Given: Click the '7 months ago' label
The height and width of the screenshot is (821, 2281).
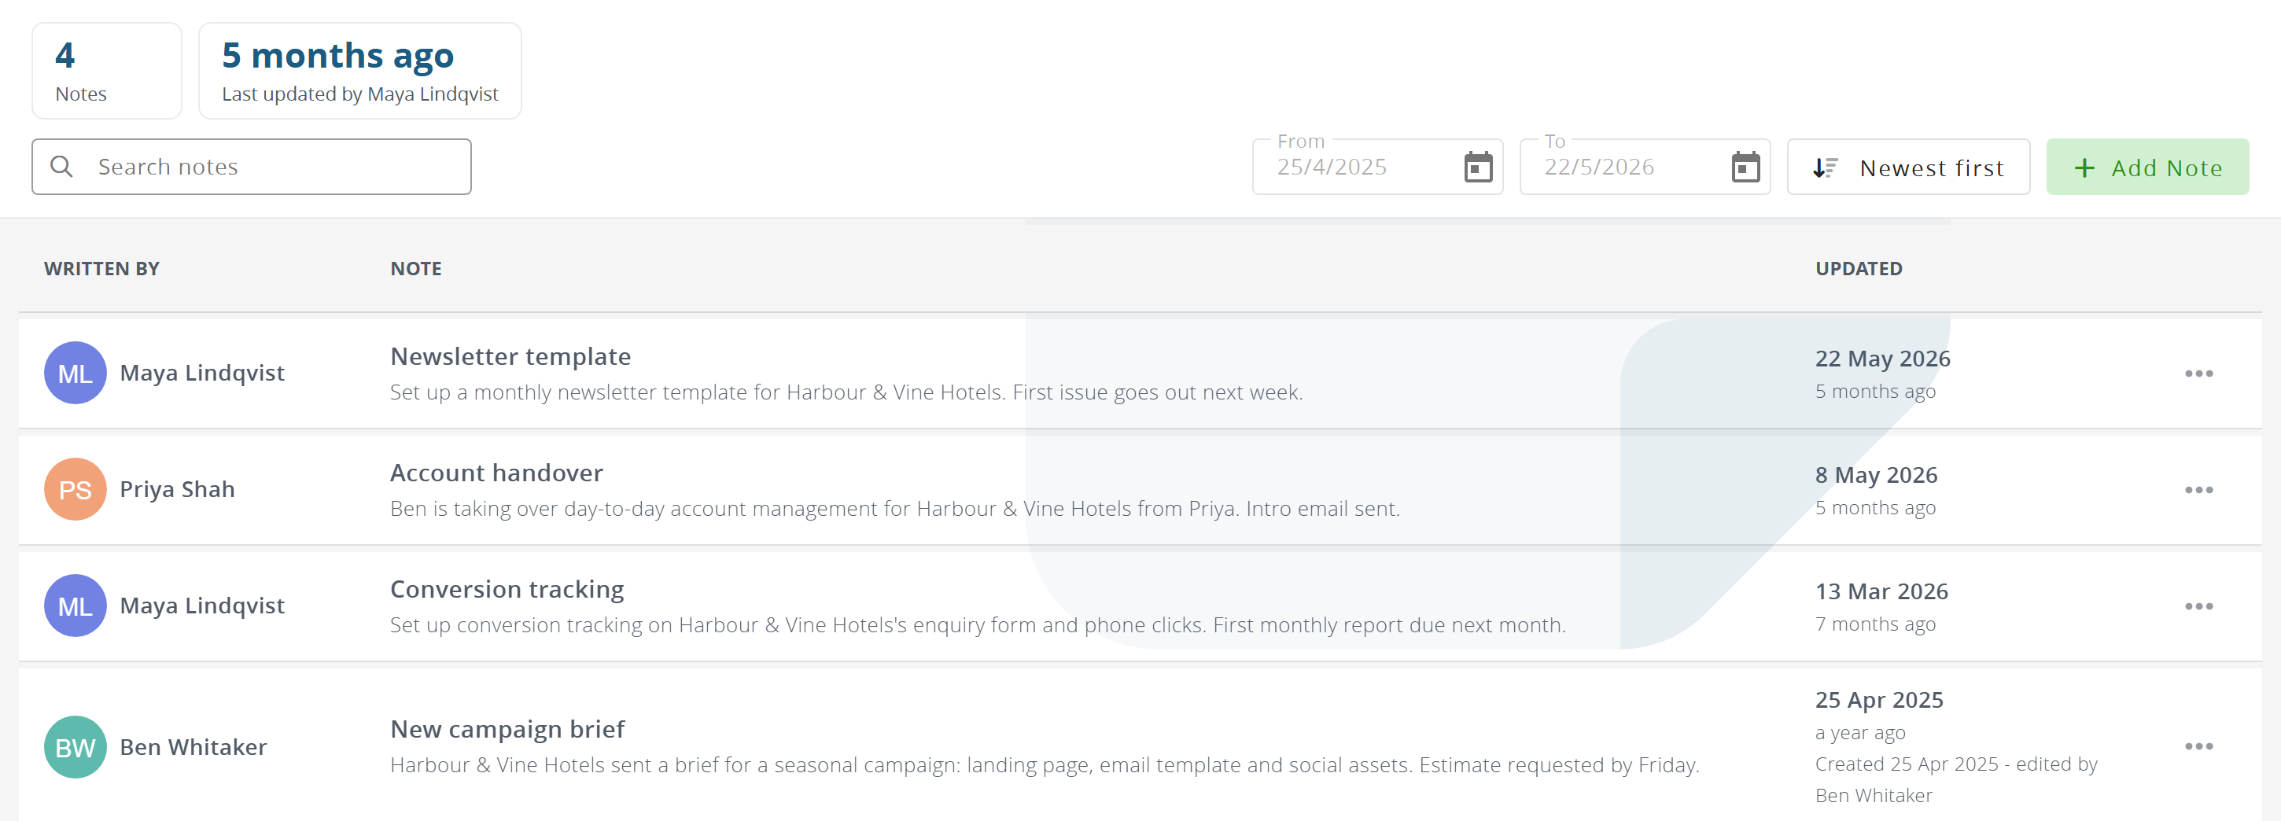Looking at the screenshot, I should [1875, 624].
